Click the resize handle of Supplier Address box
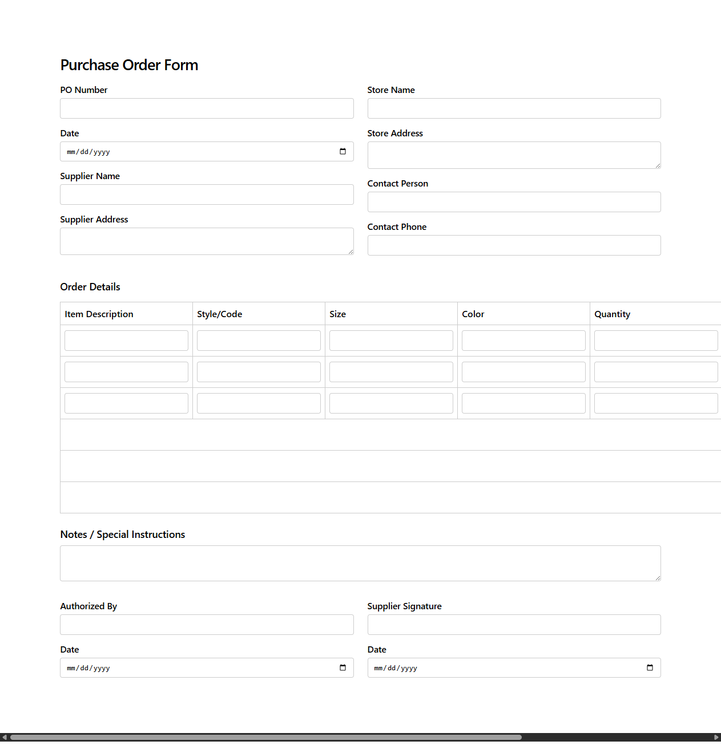 pyautogui.click(x=351, y=252)
